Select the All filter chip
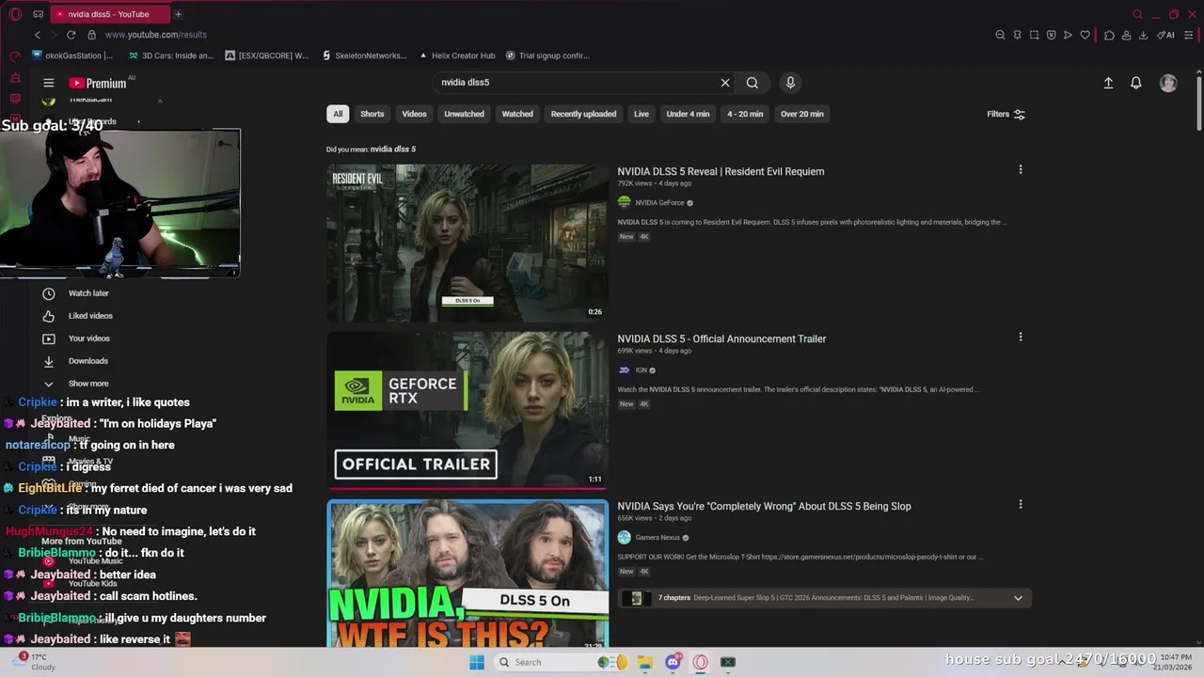The image size is (1204, 677). (x=338, y=114)
